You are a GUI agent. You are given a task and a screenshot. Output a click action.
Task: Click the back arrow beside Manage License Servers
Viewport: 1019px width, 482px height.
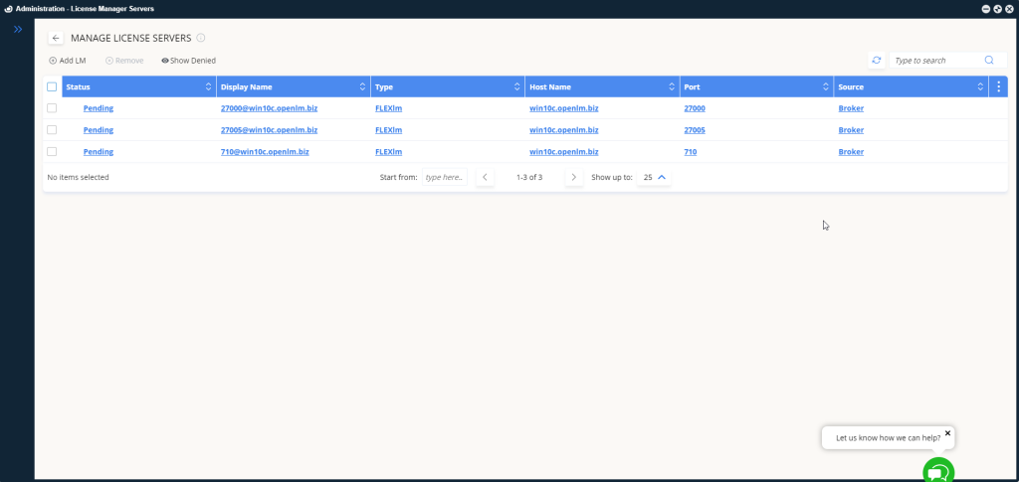[56, 38]
